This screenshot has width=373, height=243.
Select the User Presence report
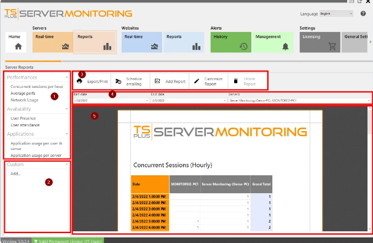click(x=23, y=118)
